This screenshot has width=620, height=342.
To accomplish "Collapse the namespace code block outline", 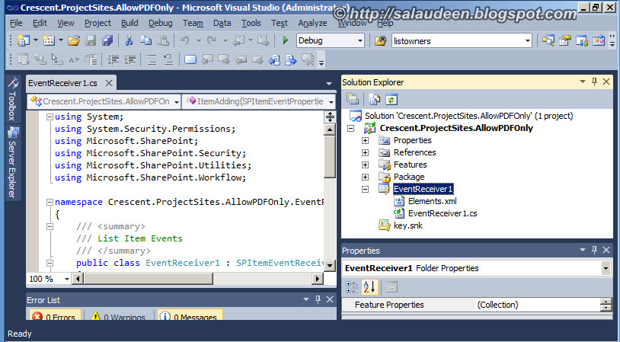I will pos(50,202).
